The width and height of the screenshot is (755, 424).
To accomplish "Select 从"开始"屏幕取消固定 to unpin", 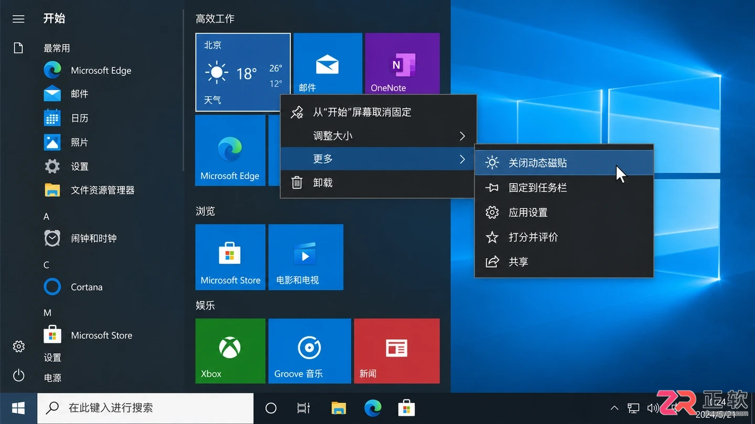I will (378, 112).
